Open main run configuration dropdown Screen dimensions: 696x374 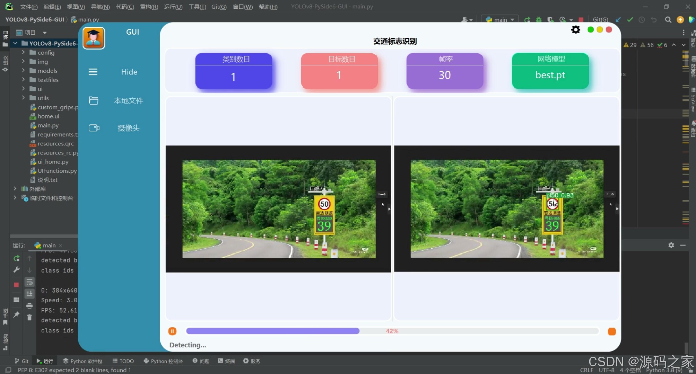(500, 20)
